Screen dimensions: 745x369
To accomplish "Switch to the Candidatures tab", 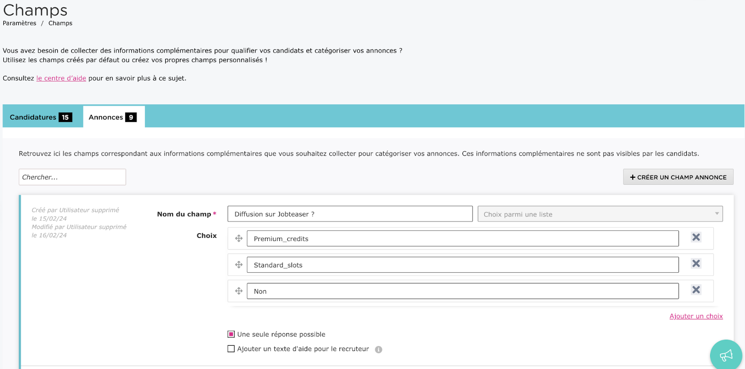I will tap(41, 117).
